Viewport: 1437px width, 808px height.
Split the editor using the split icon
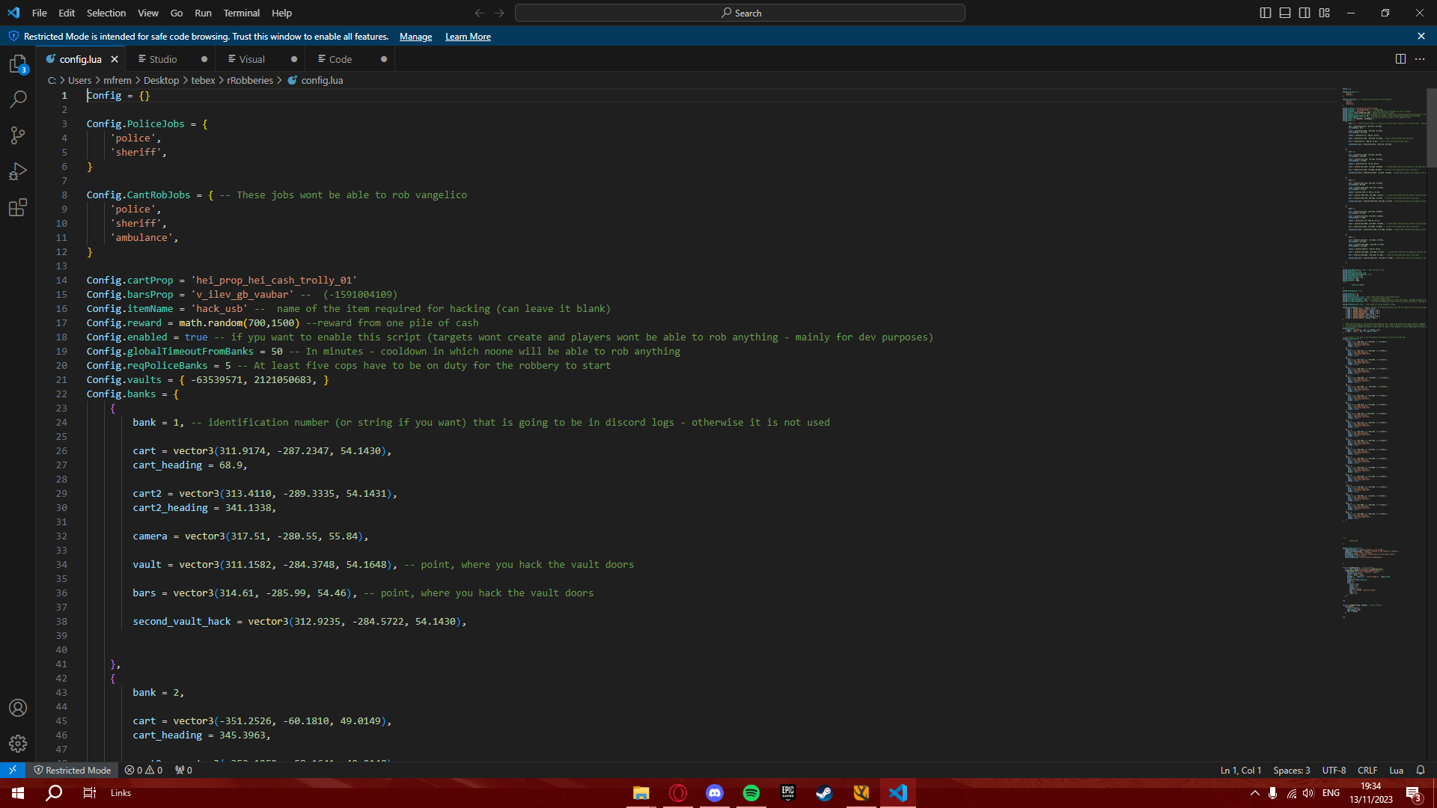(1400, 58)
